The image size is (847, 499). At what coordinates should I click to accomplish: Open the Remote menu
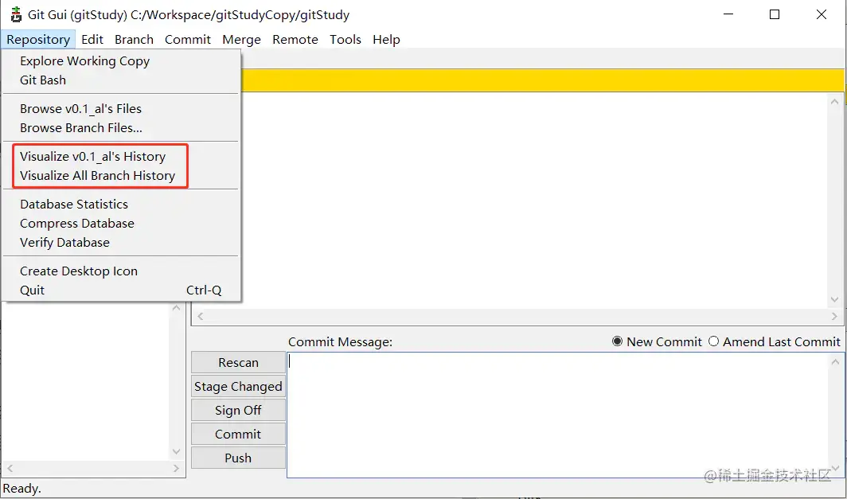[295, 40]
